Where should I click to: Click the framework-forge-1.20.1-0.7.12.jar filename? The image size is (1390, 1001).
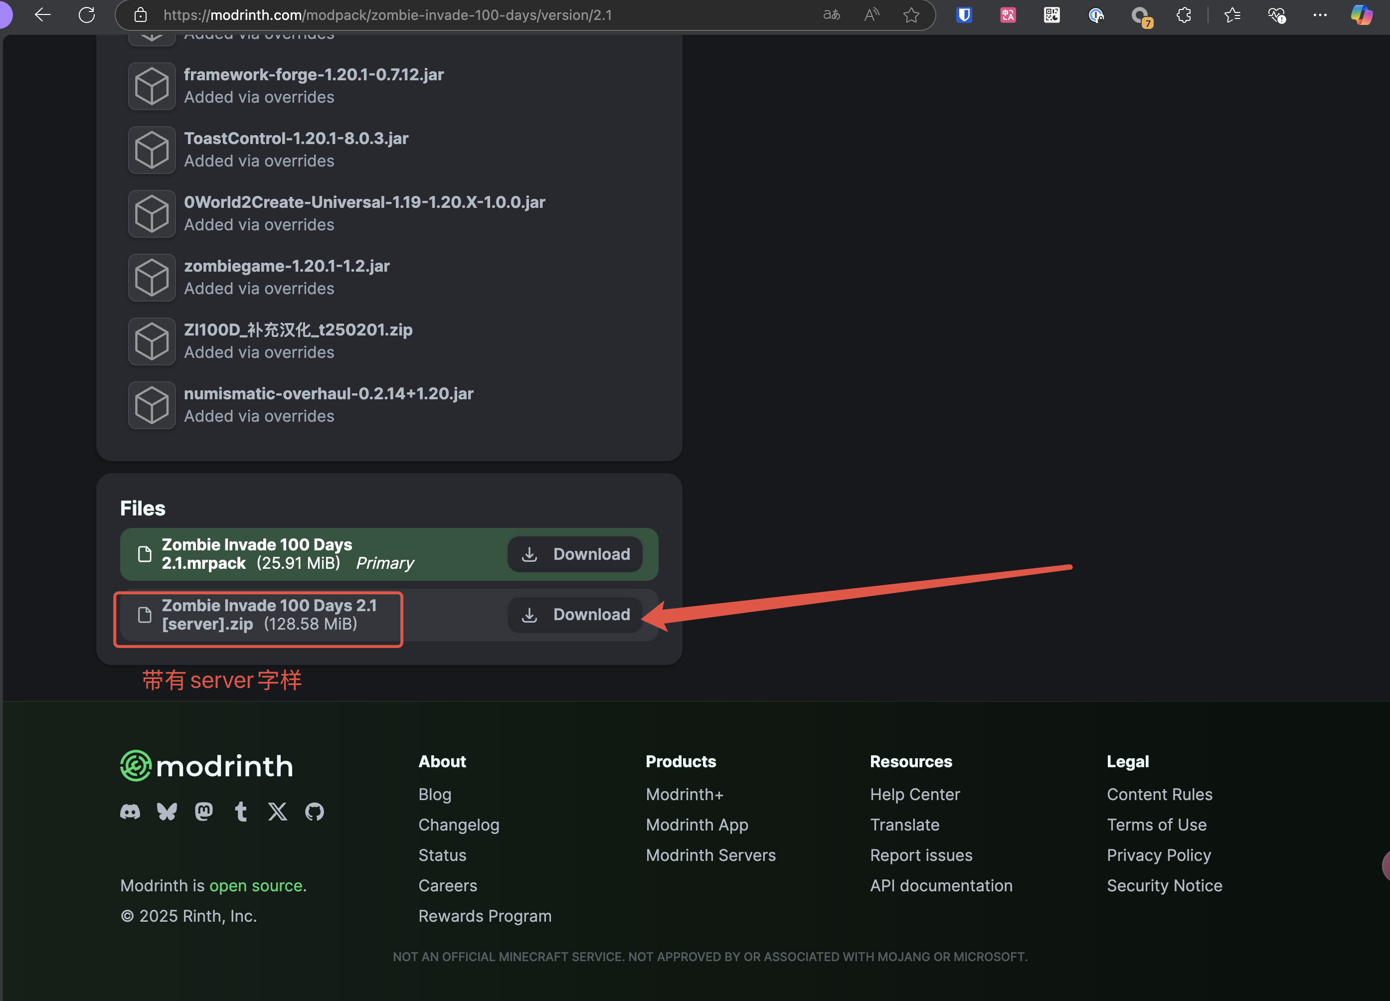[314, 74]
